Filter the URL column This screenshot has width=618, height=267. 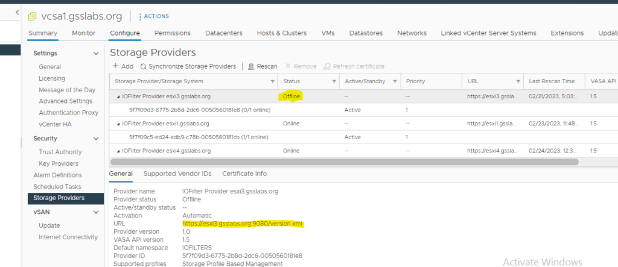518,81
